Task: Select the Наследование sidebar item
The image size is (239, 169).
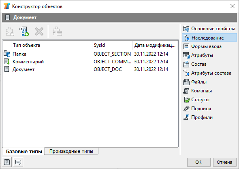Action: point(209,38)
